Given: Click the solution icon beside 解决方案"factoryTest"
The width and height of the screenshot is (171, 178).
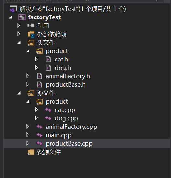Looking at the screenshot, I should point(13,9).
